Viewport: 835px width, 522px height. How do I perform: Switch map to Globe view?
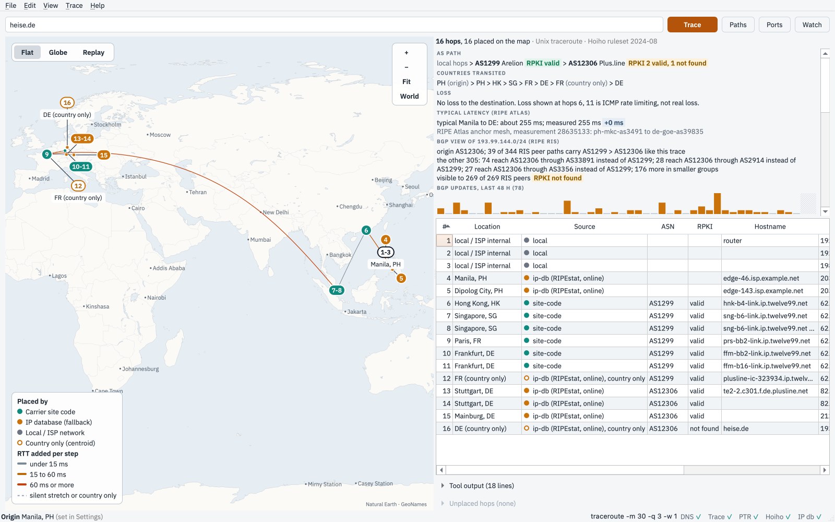click(x=58, y=52)
